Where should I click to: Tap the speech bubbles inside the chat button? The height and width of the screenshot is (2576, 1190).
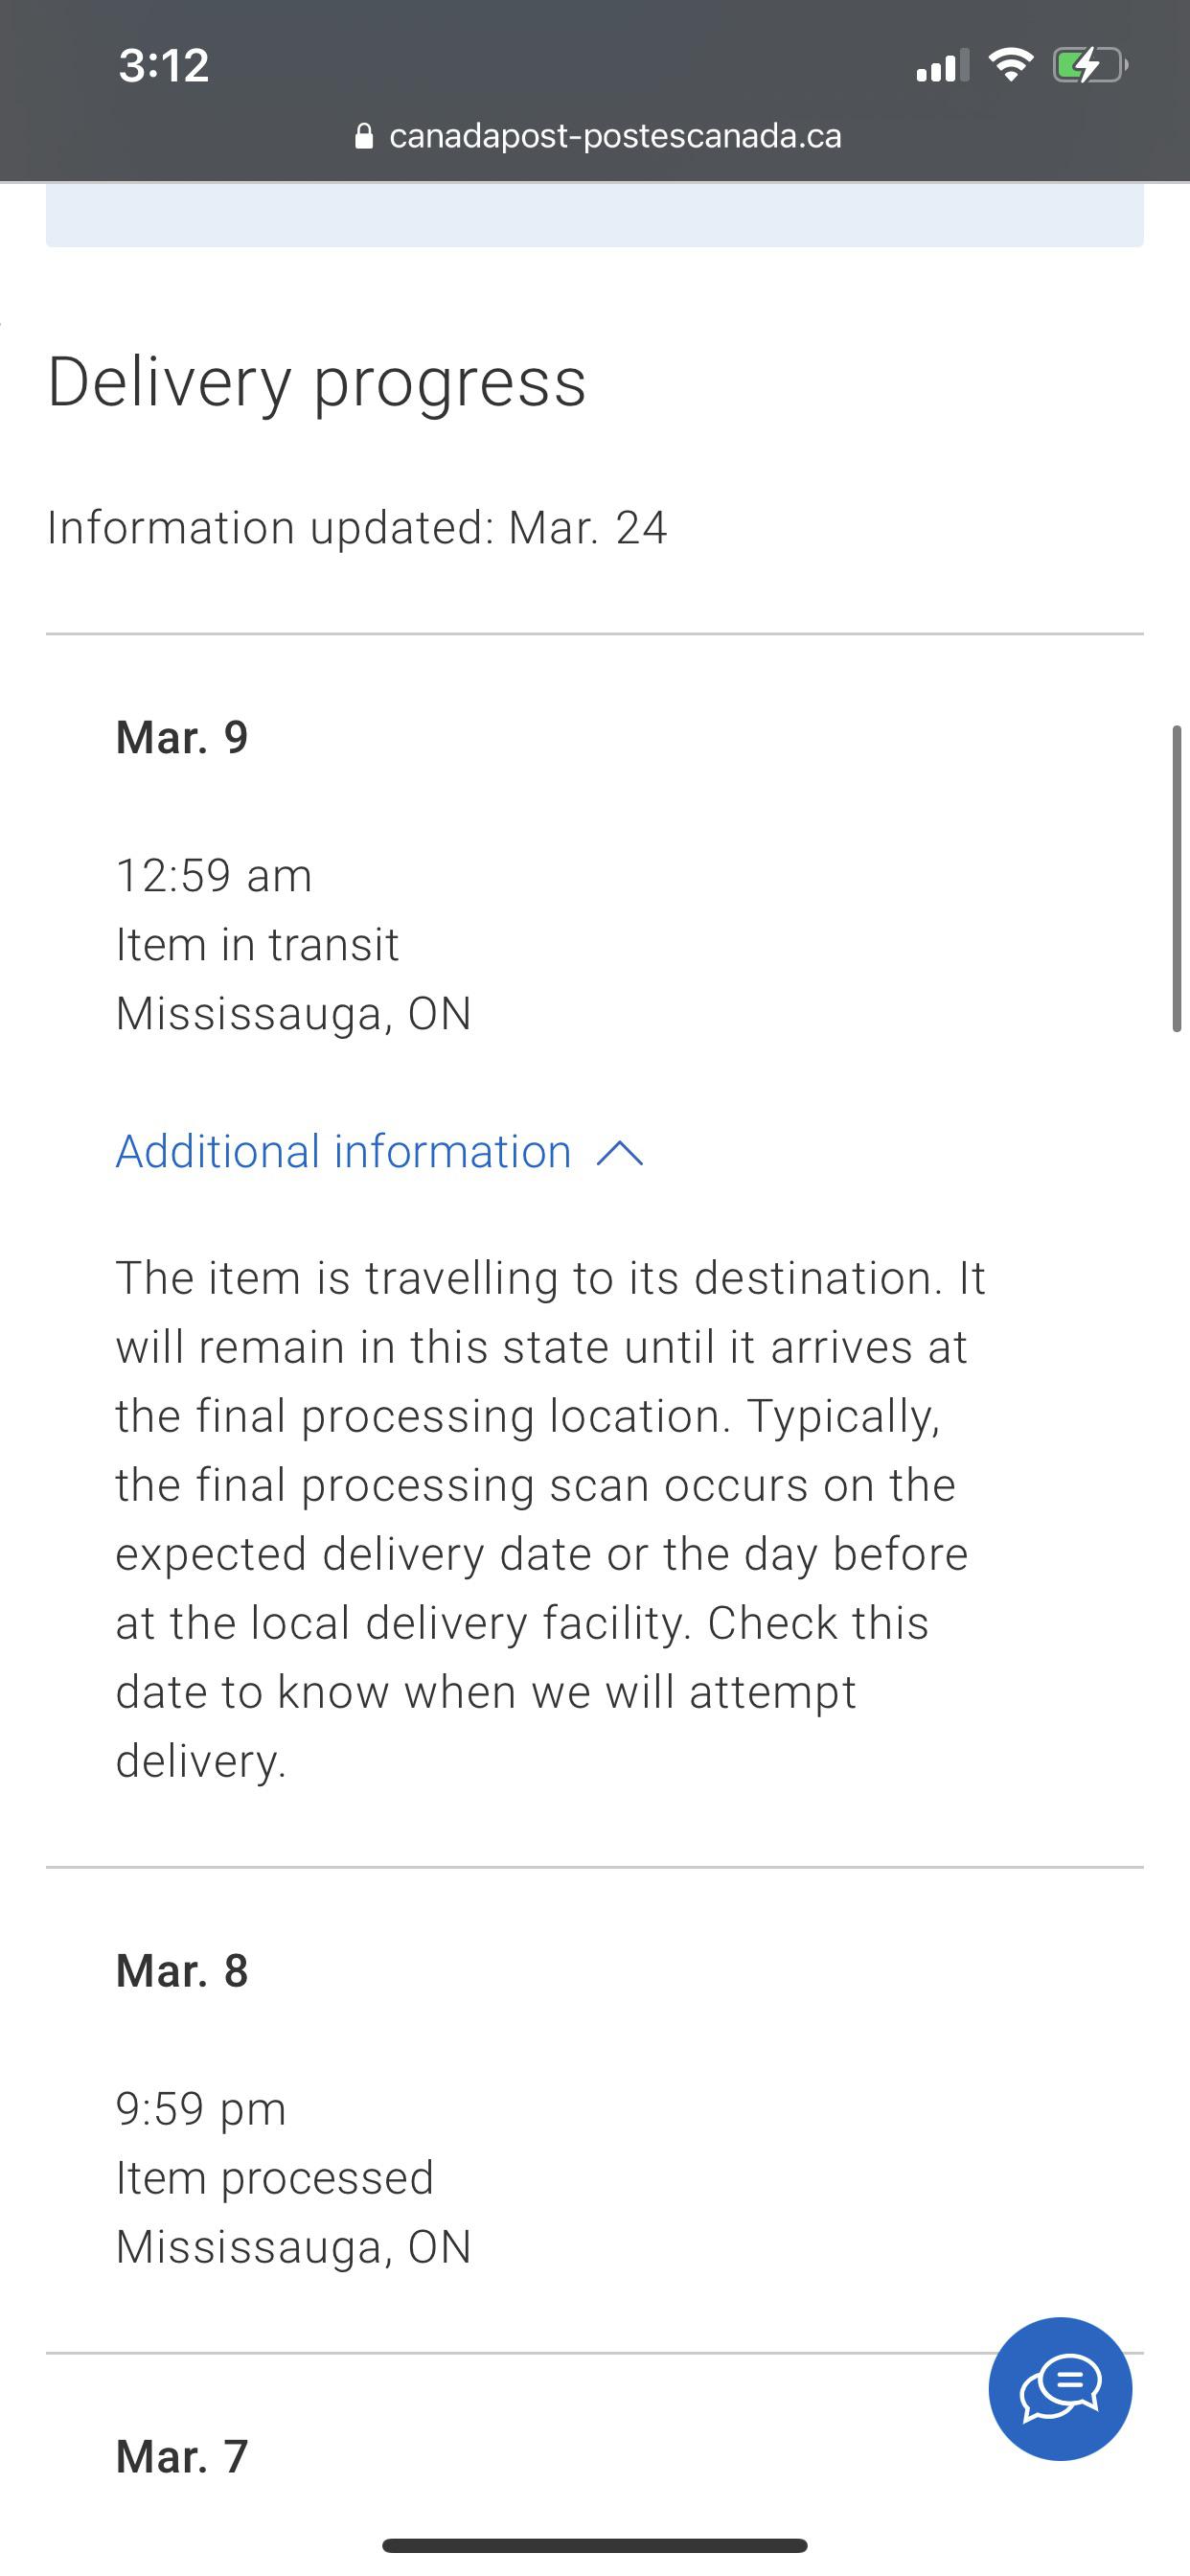[x=1060, y=2386]
